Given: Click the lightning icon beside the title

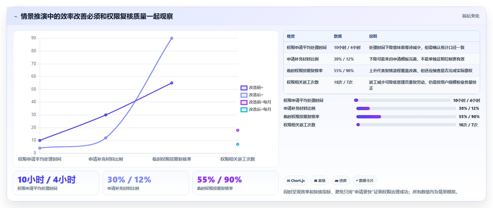Looking at the screenshot, I should pos(16,17).
